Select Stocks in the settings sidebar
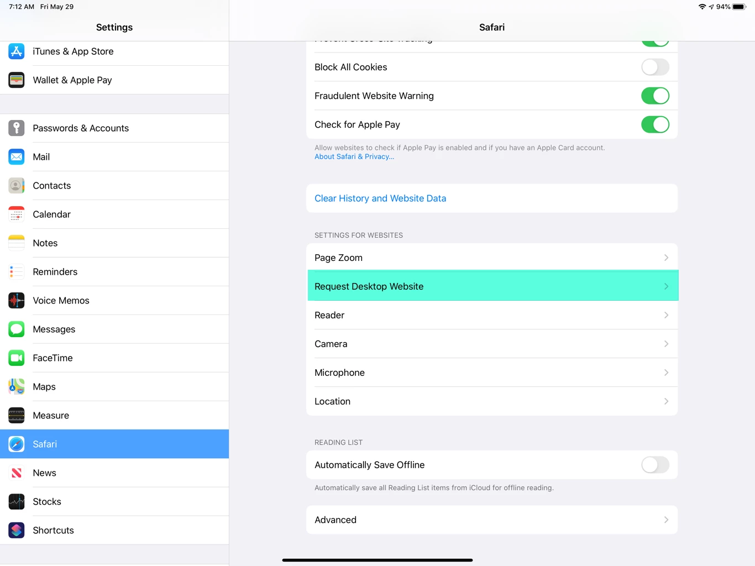This screenshot has width=755, height=566. click(114, 502)
